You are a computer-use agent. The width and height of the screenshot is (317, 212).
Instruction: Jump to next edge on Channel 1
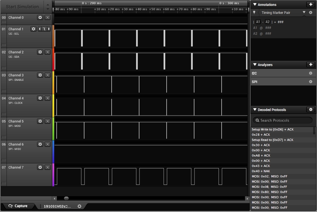(x=49, y=29)
